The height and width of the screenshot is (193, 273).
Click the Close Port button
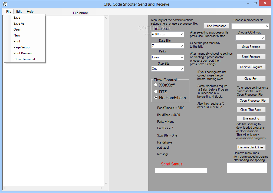coord(251,79)
